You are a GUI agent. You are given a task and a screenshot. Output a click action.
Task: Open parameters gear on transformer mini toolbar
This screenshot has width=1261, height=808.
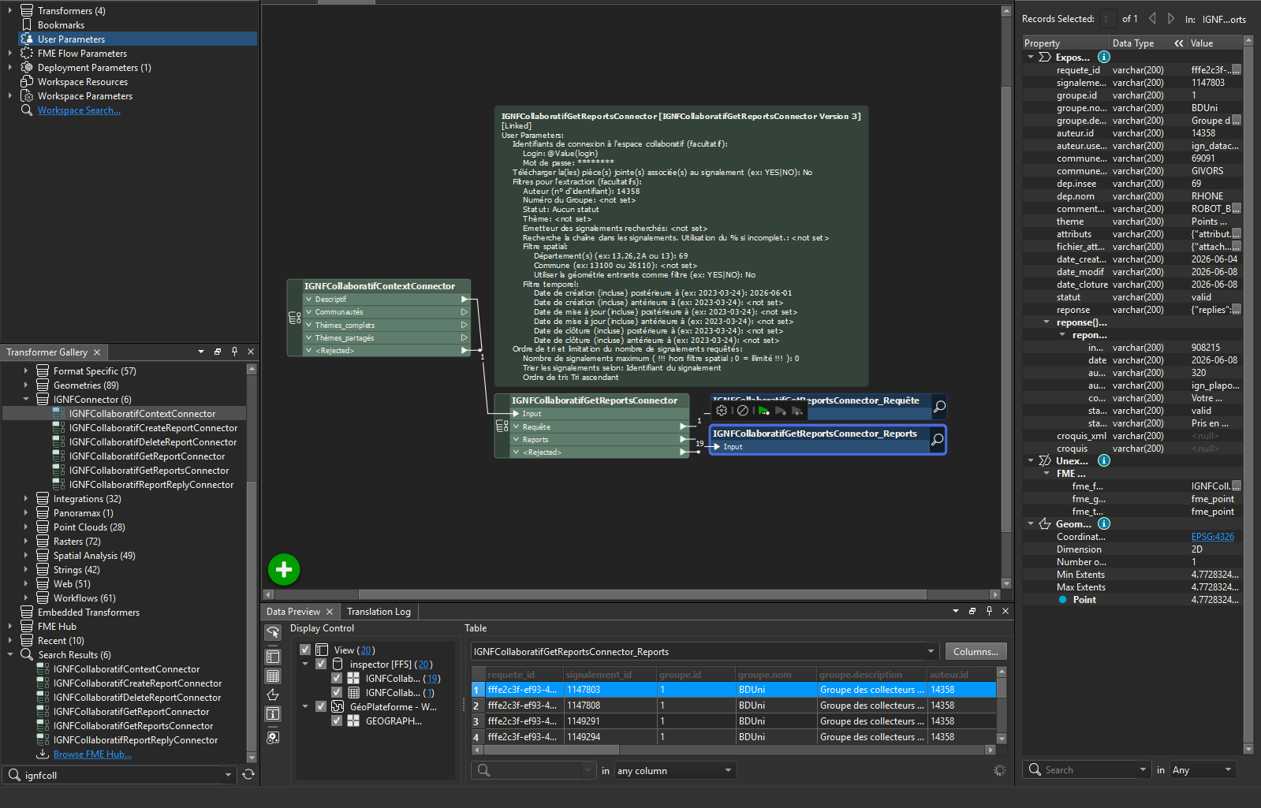(722, 411)
